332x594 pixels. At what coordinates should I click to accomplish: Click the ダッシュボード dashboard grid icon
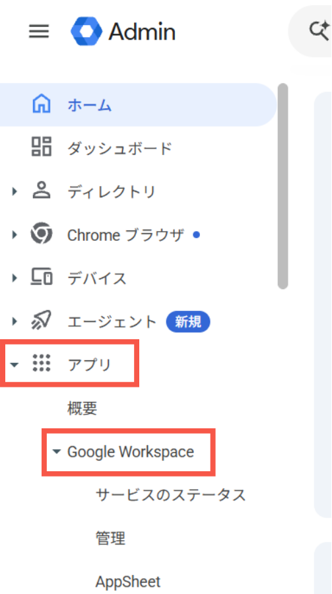[x=42, y=147]
